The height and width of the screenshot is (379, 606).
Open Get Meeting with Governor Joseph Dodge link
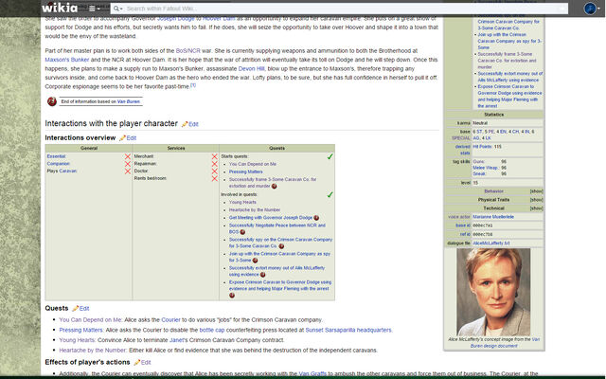pos(271,218)
